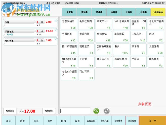This screenshot has width=166, height=125.
Task: Lock the screen with 锁屏
Action: click(x=22, y=121)
